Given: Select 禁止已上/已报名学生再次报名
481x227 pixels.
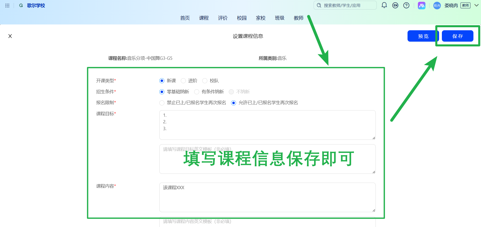Looking at the screenshot, I should [x=162, y=103].
